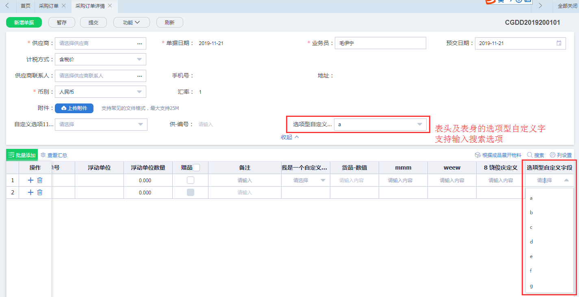
Task: Click the 业务员 input field
Action: pyautogui.click(x=380, y=43)
